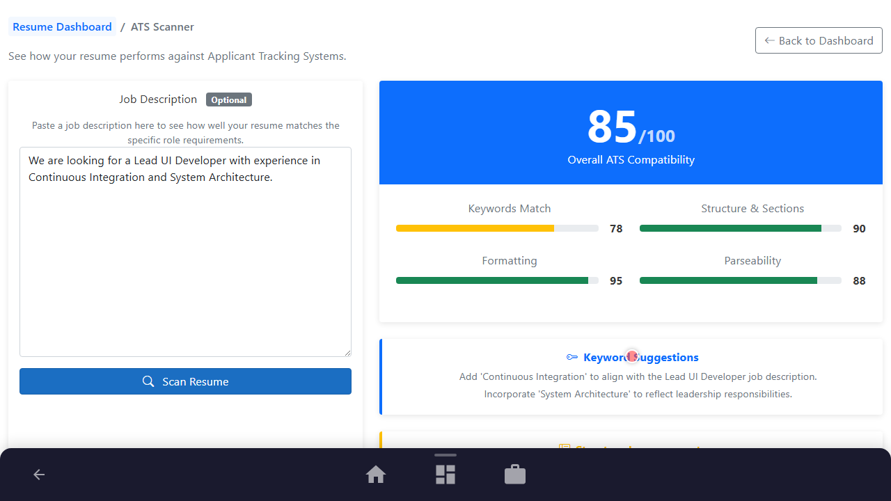The width and height of the screenshot is (891, 501).
Task: Click the key icon beside Keyword Suggestions
Action: 572,358
